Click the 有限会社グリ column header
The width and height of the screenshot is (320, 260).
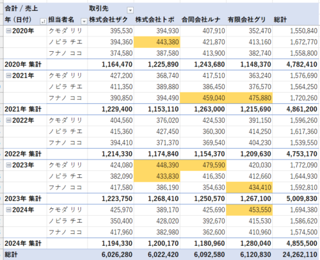(x=246, y=20)
